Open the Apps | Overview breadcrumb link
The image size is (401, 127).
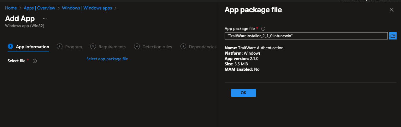pyautogui.click(x=39, y=8)
